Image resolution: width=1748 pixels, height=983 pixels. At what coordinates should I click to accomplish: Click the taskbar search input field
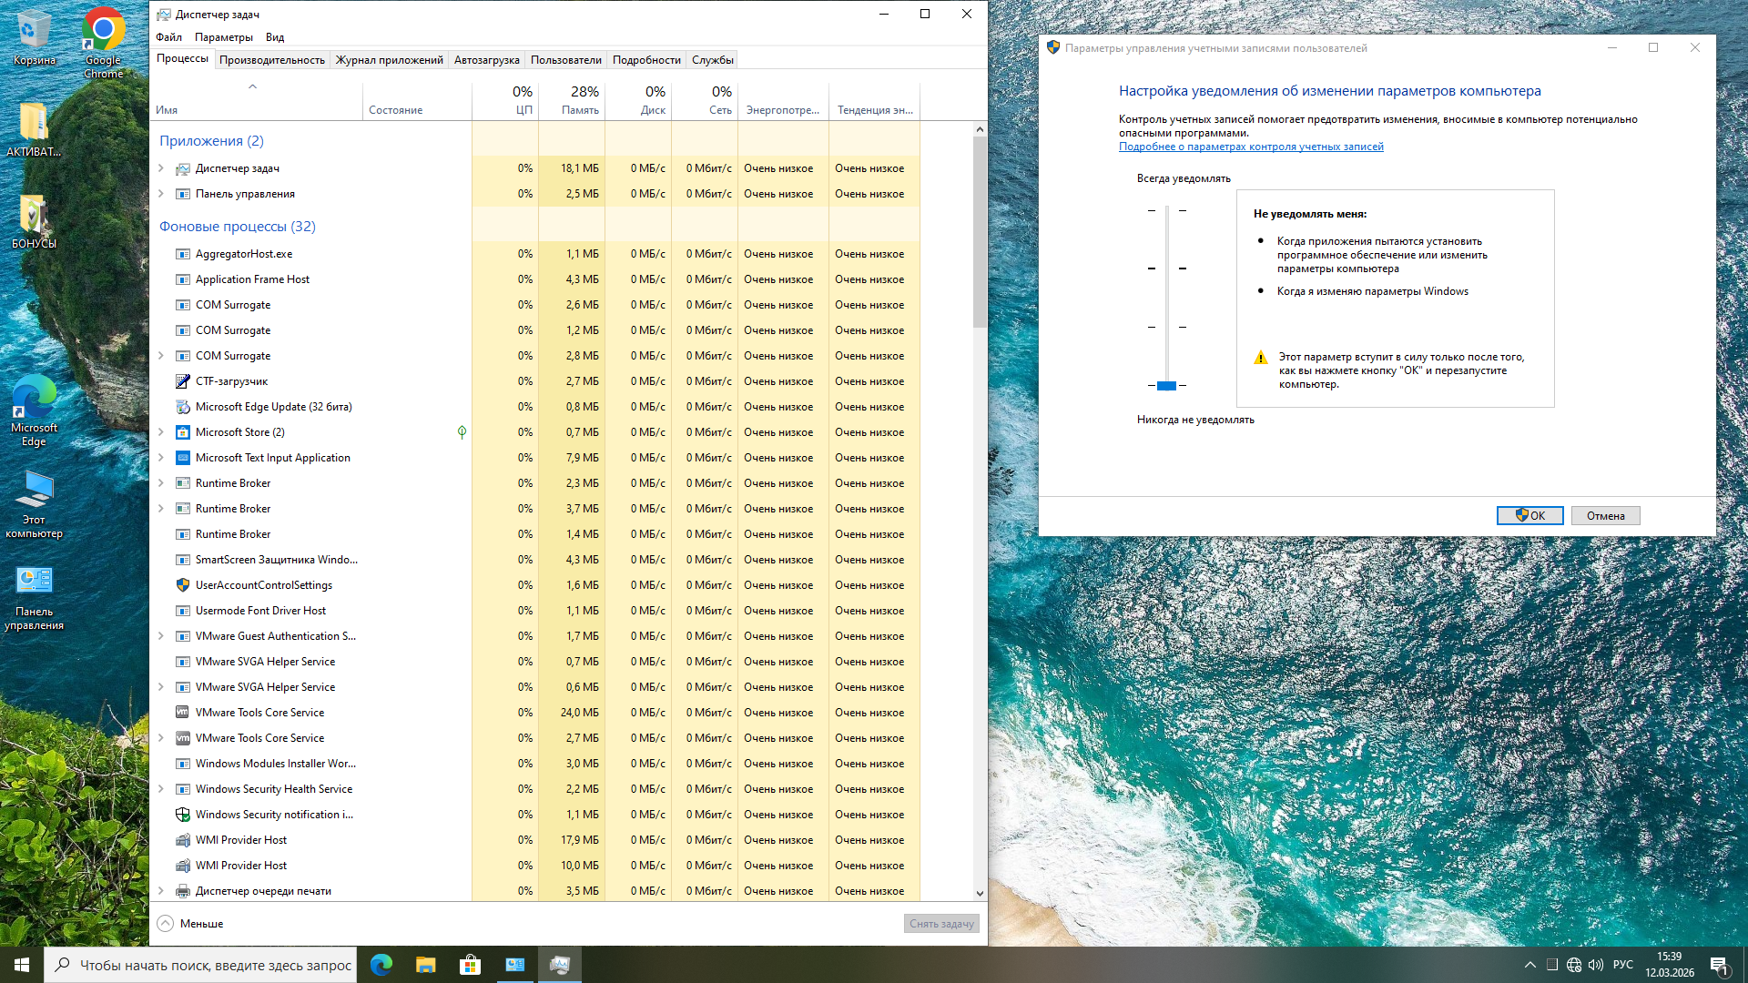214,965
